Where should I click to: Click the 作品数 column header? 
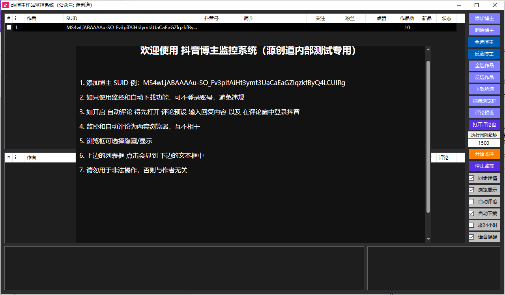pyautogui.click(x=407, y=18)
